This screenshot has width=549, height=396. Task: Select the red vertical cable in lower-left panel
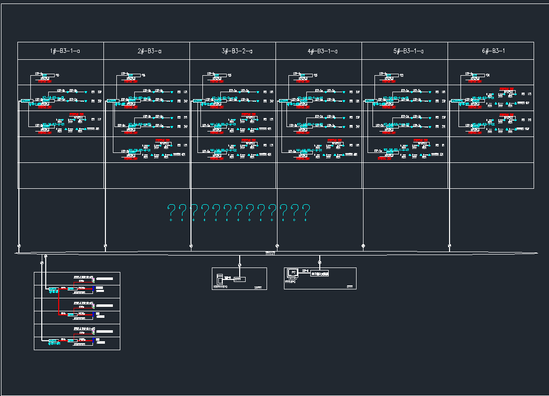pos(59,301)
